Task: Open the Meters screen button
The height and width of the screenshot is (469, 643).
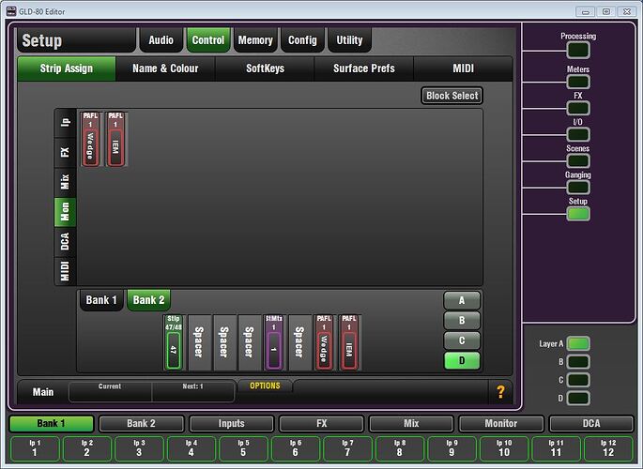Action: [x=578, y=82]
